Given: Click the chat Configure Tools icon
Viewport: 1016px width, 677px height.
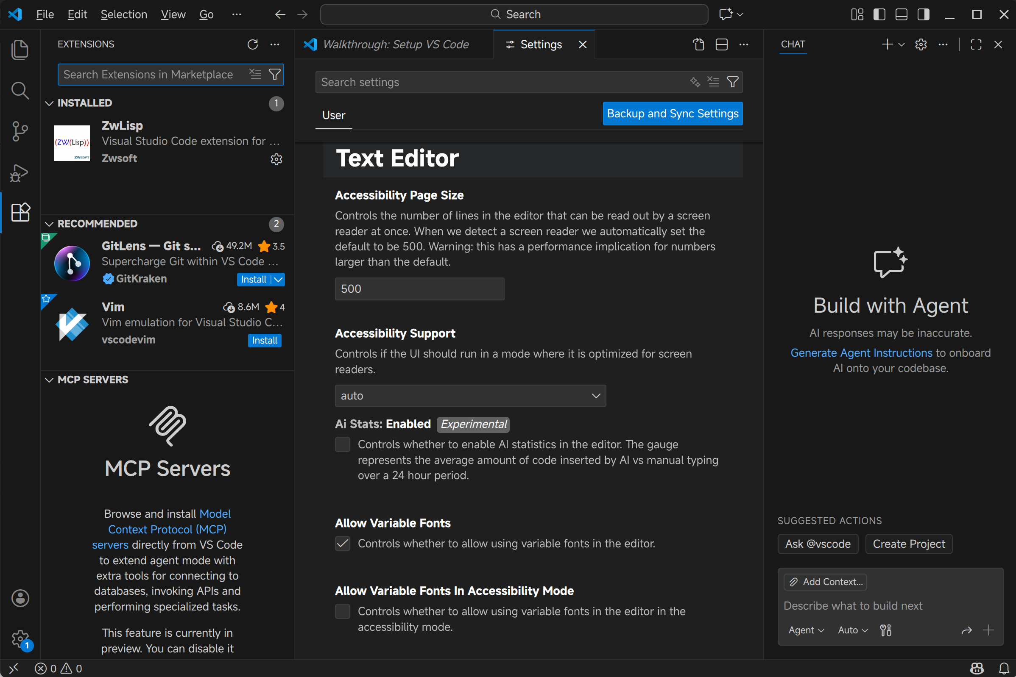Looking at the screenshot, I should coord(885,630).
